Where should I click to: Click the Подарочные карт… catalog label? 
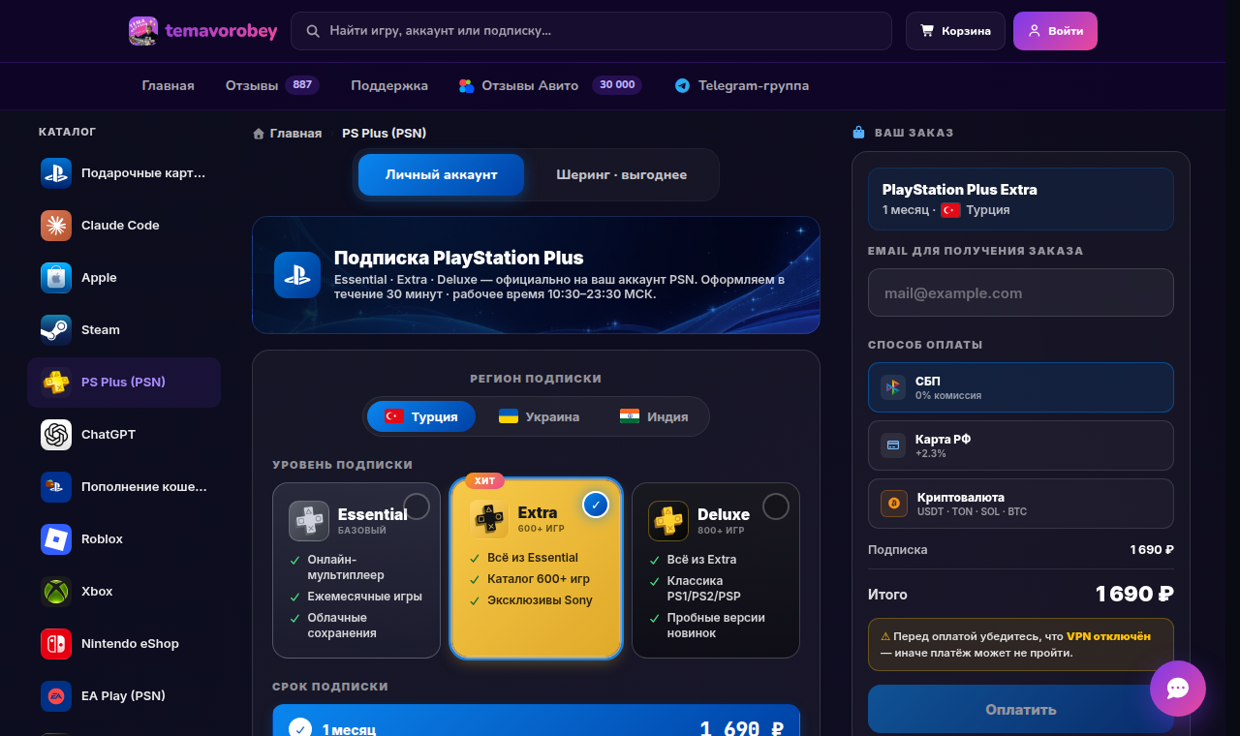tap(143, 173)
